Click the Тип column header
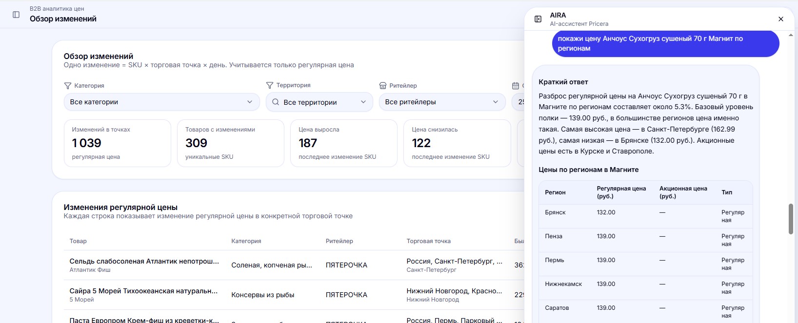The width and height of the screenshot is (798, 323). (x=727, y=192)
